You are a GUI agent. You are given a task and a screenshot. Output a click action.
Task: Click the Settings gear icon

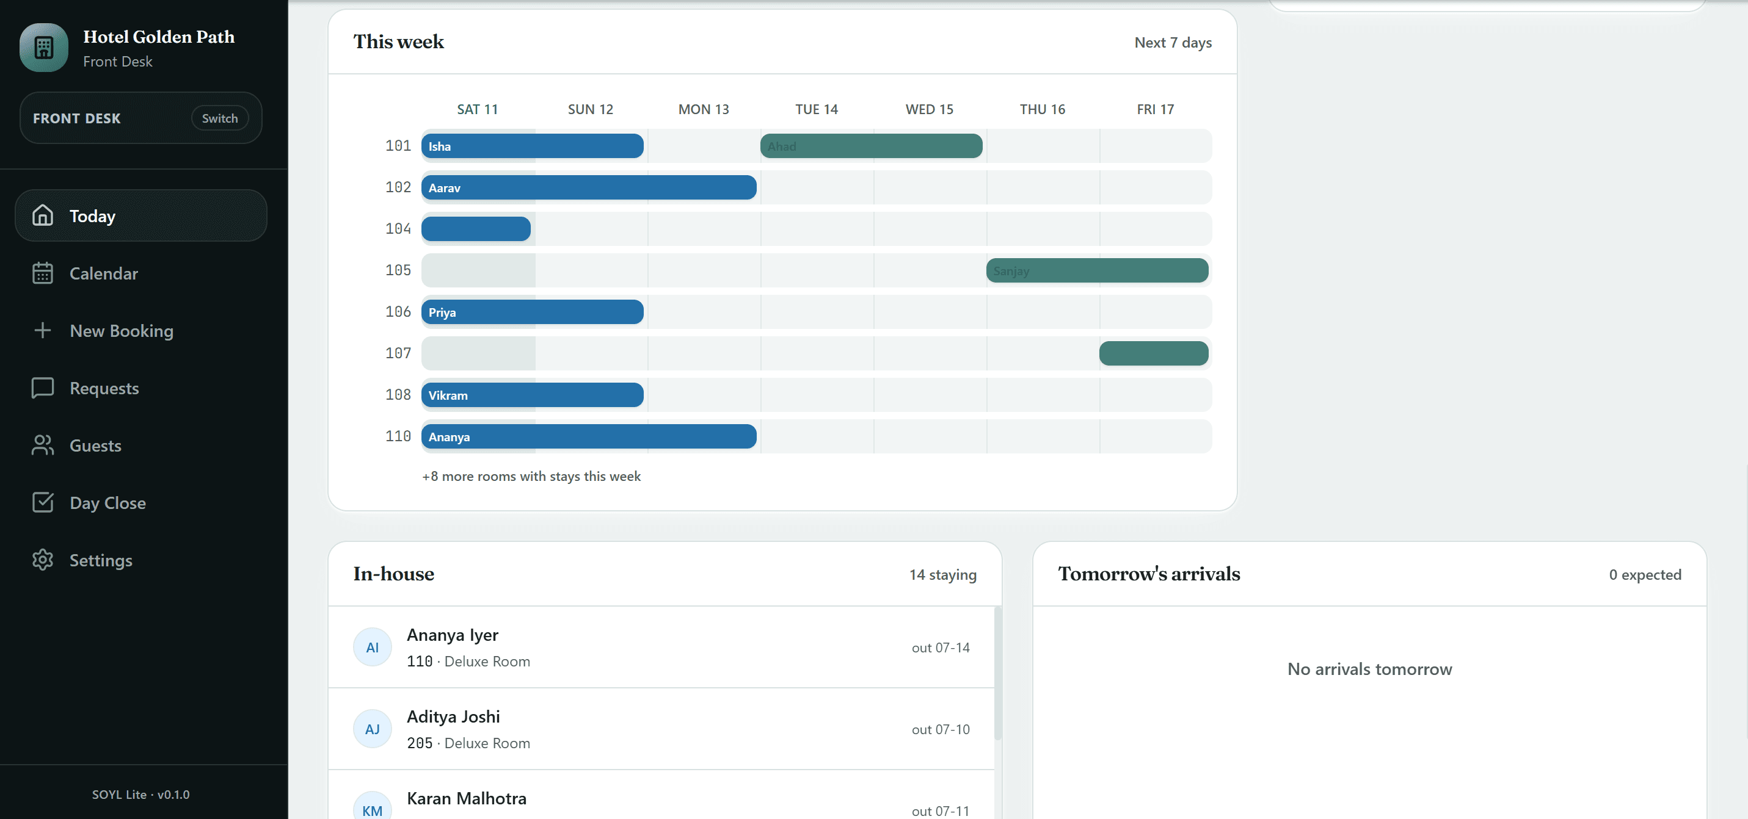[43, 560]
